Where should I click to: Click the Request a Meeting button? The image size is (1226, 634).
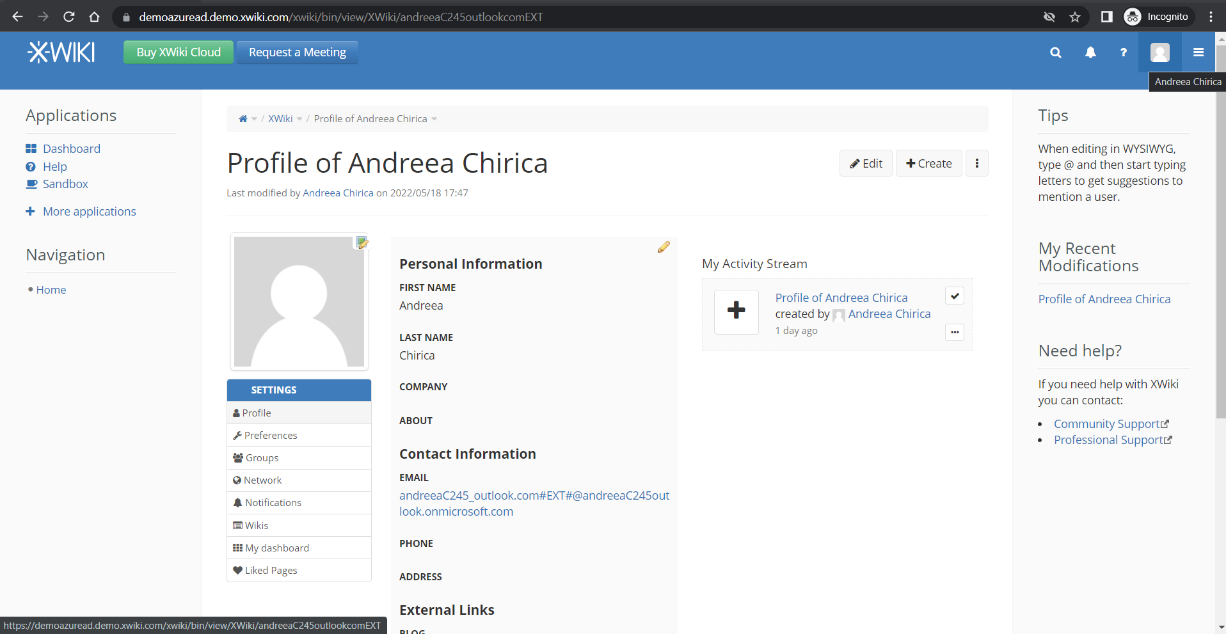click(298, 52)
